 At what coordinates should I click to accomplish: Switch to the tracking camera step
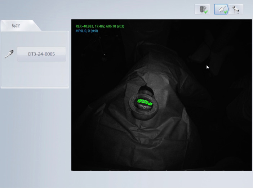(x=236, y=9)
